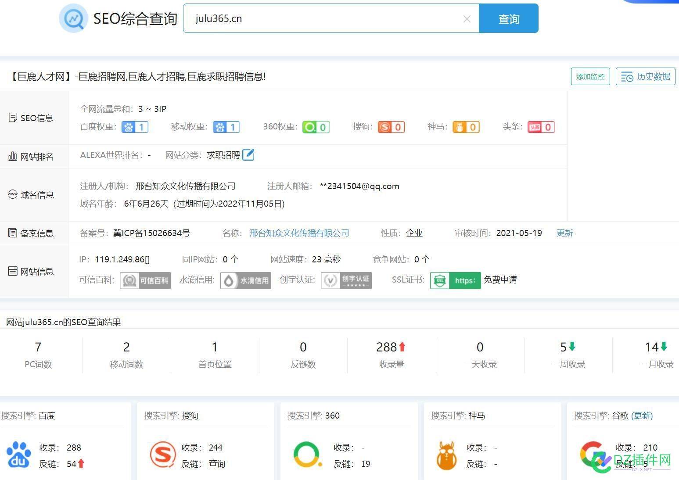This screenshot has width=679, height=480.
Task: Click the 网站信息 sidebar icon
Action: coord(13,271)
